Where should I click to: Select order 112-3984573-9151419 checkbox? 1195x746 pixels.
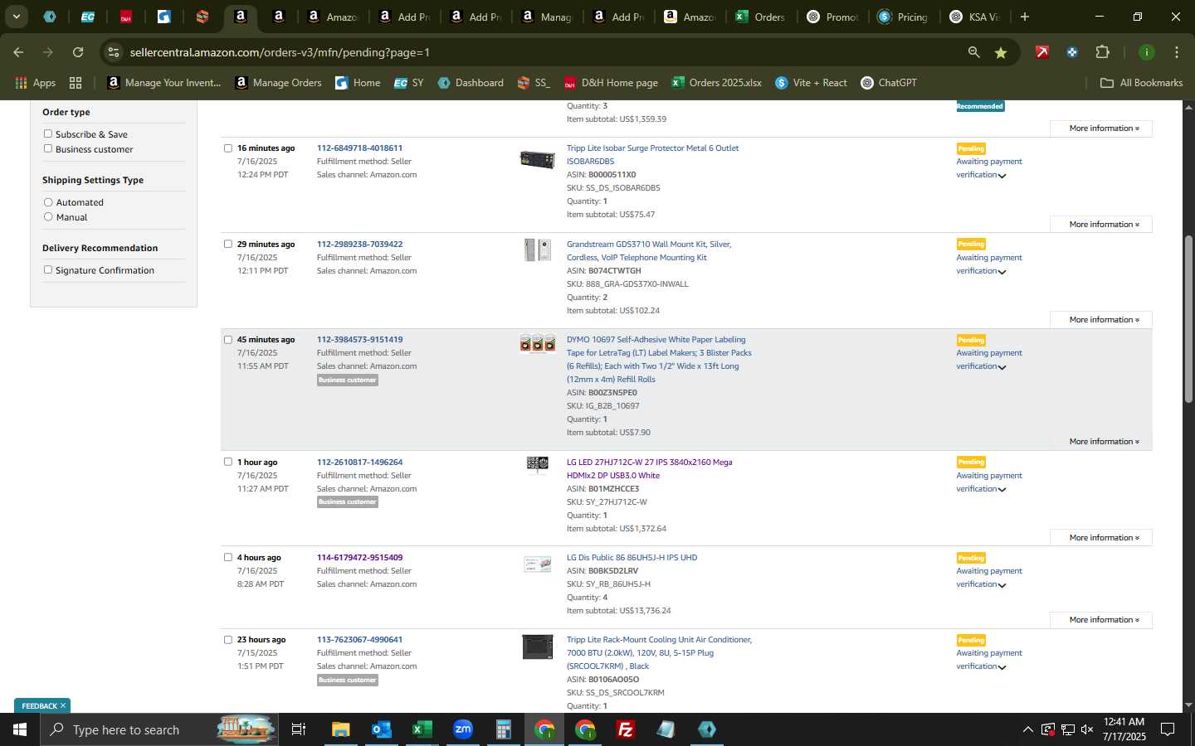tap(228, 339)
